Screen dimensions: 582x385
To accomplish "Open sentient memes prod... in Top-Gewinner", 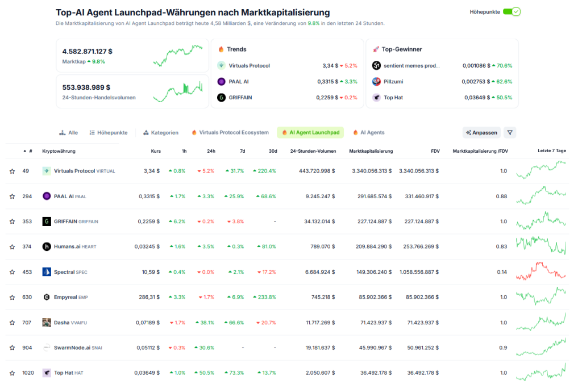I will pyautogui.click(x=411, y=66).
